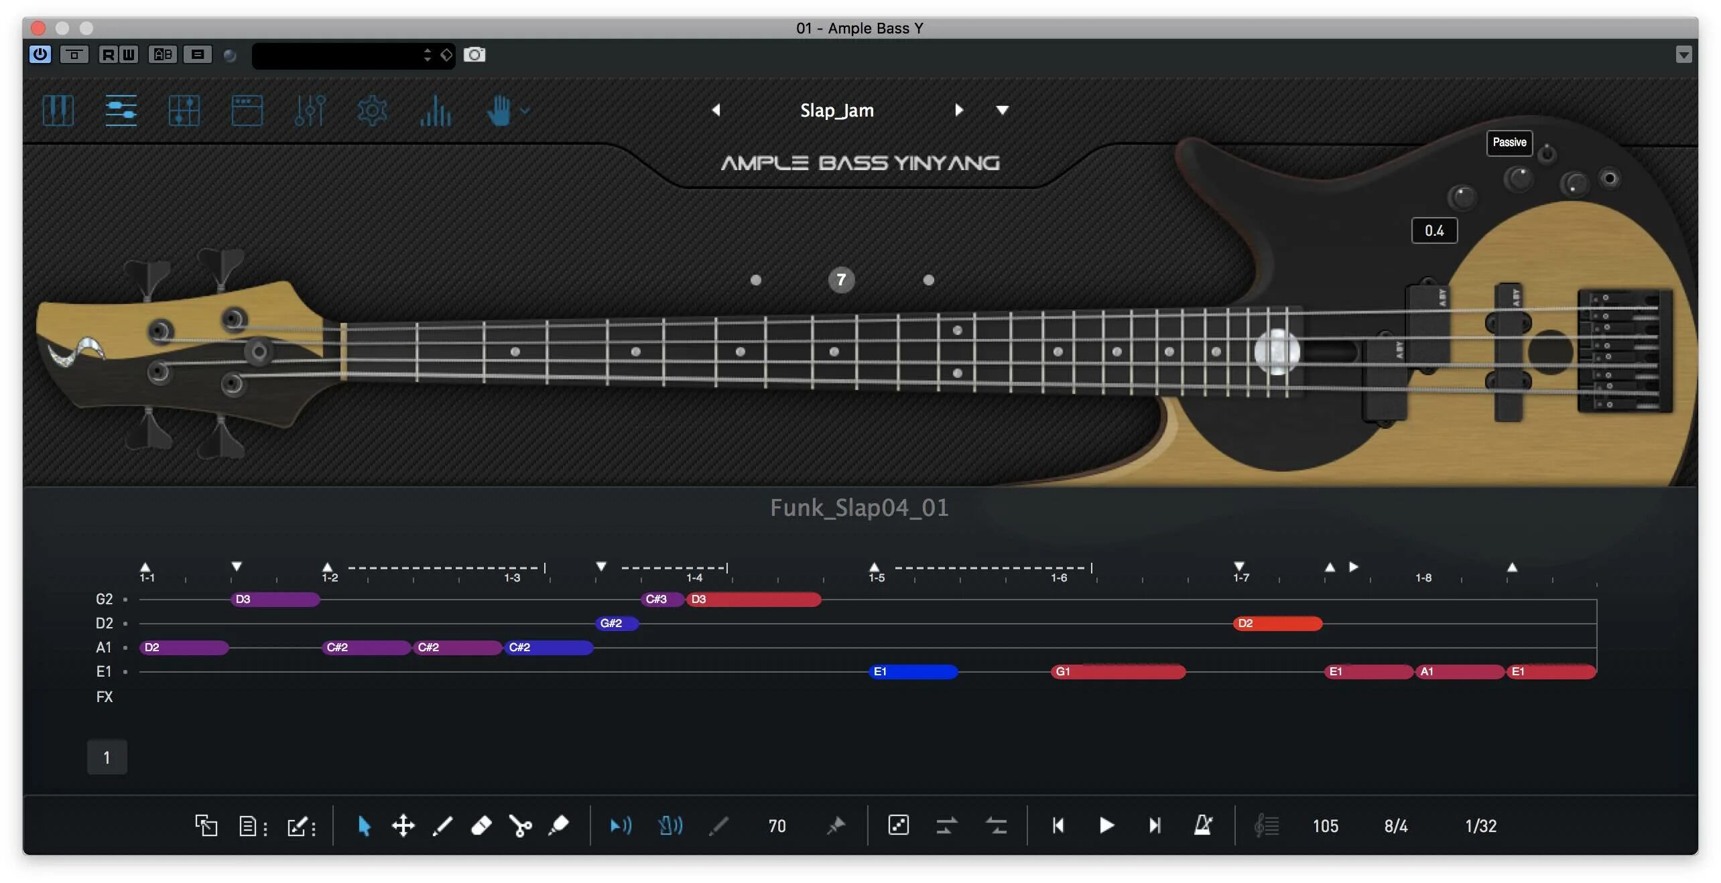Edit the velocity value 70
This screenshot has width=1721, height=883.
(x=777, y=826)
